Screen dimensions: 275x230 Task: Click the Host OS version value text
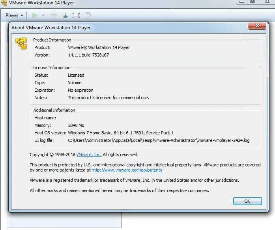(121, 133)
